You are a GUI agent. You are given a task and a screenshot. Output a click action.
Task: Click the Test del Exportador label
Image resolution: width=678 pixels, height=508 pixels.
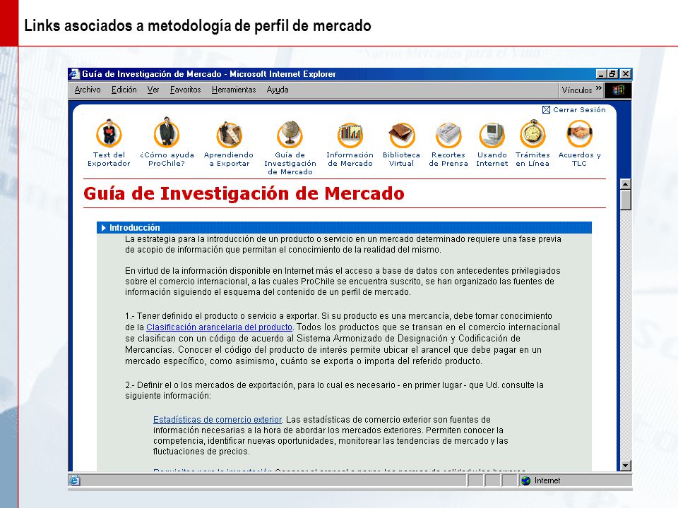(x=109, y=159)
